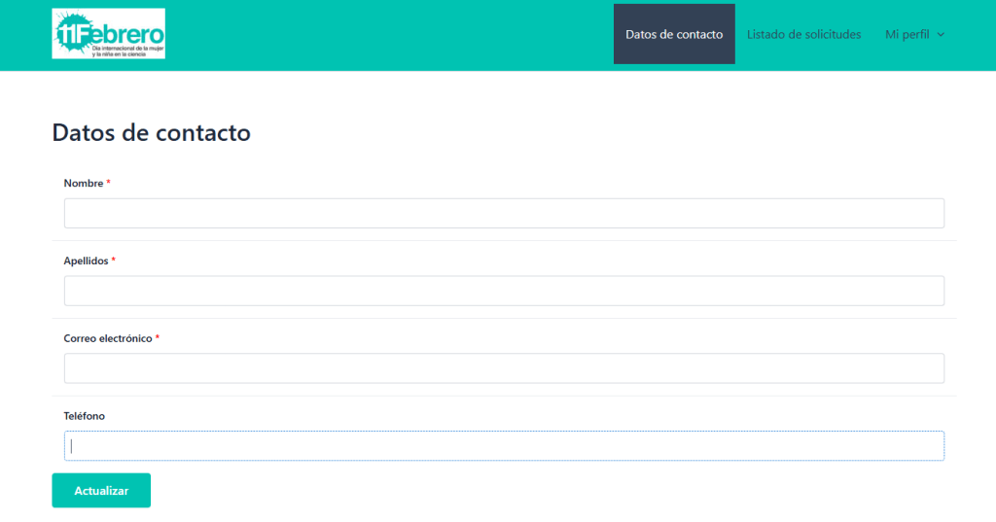Focus the Nombre input field
Screen dimensions: 996x522
tap(504, 213)
